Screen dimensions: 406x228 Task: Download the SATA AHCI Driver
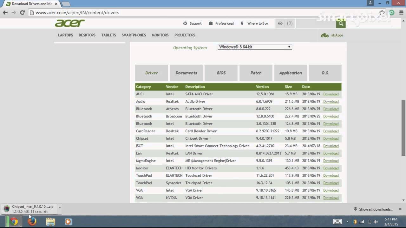(331, 94)
